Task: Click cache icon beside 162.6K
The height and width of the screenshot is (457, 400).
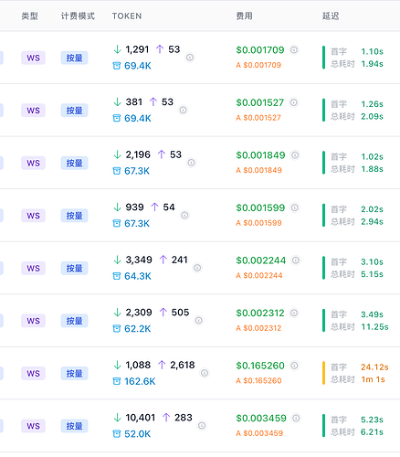Action: point(117,381)
